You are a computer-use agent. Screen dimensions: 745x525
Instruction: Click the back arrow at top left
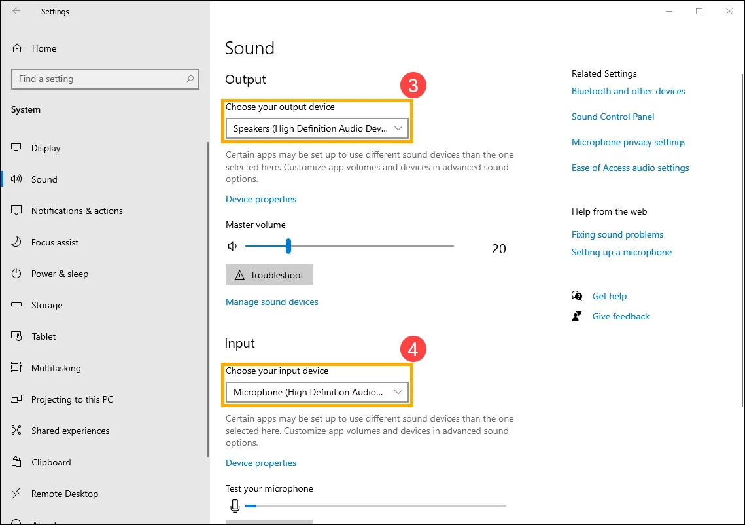(16, 11)
